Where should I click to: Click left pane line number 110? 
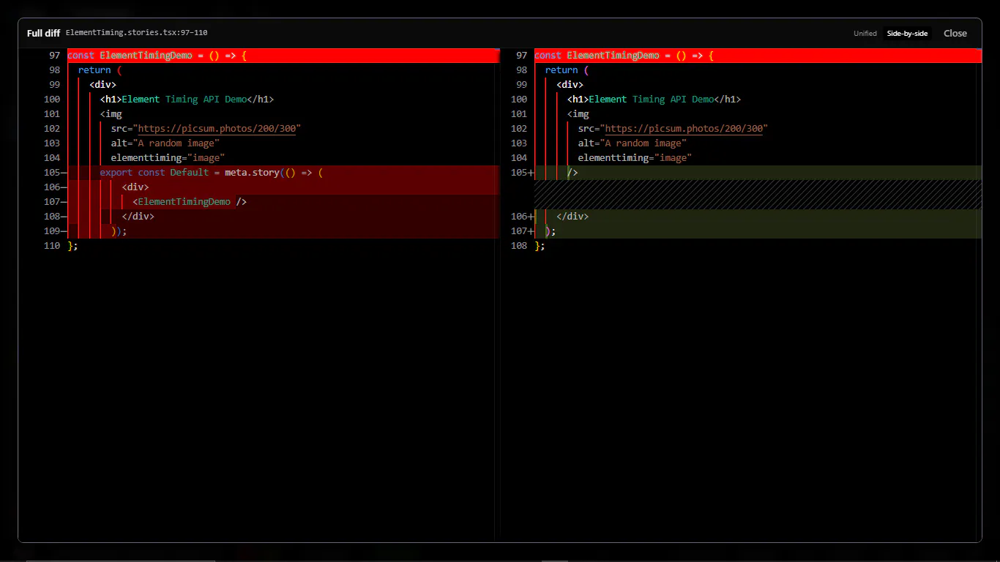click(x=52, y=246)
